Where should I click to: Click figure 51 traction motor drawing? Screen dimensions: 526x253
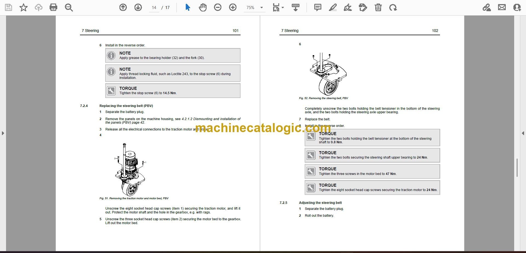[130, 169]
